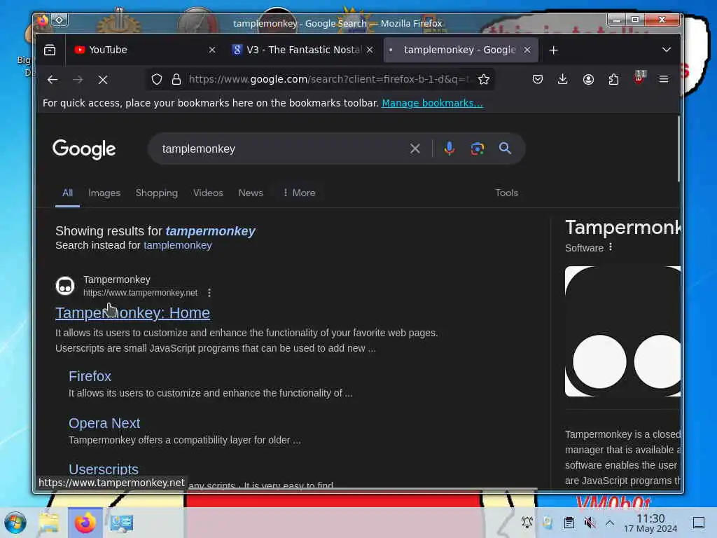Toggle the muted volume tray icon
This screenshot has height=538, width=717.
[590, 523]
